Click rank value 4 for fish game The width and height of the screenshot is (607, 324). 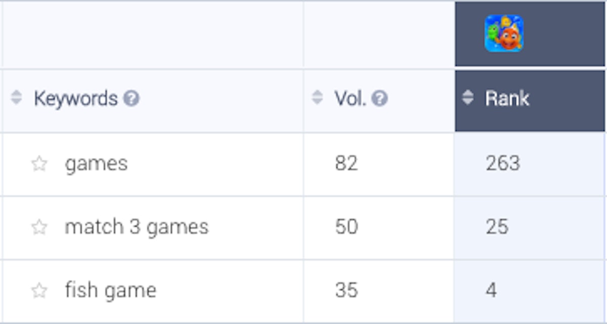491,291
